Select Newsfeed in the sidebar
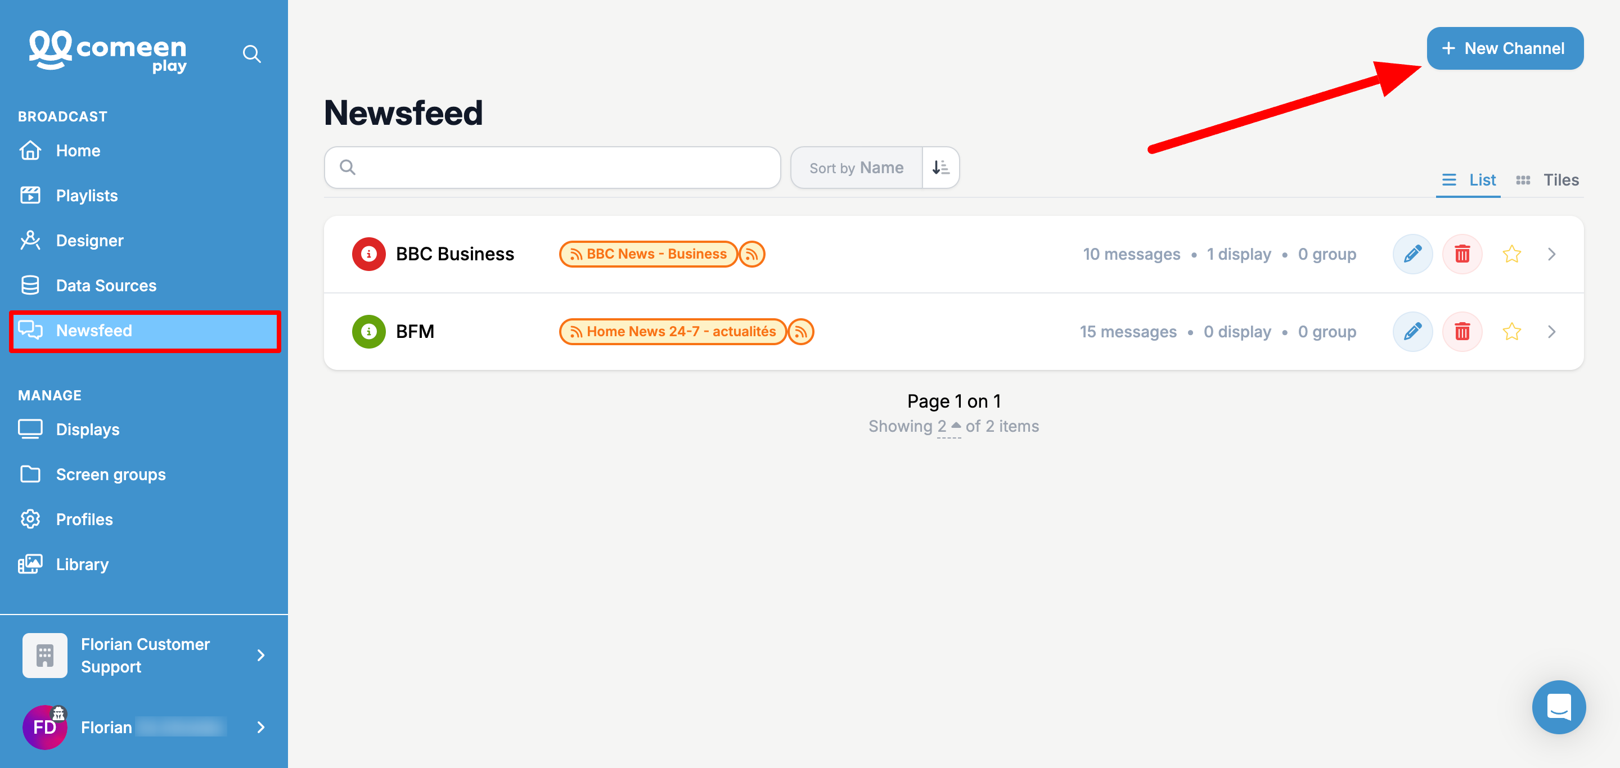The image size is (1620, 768). [x=145, y=331]
